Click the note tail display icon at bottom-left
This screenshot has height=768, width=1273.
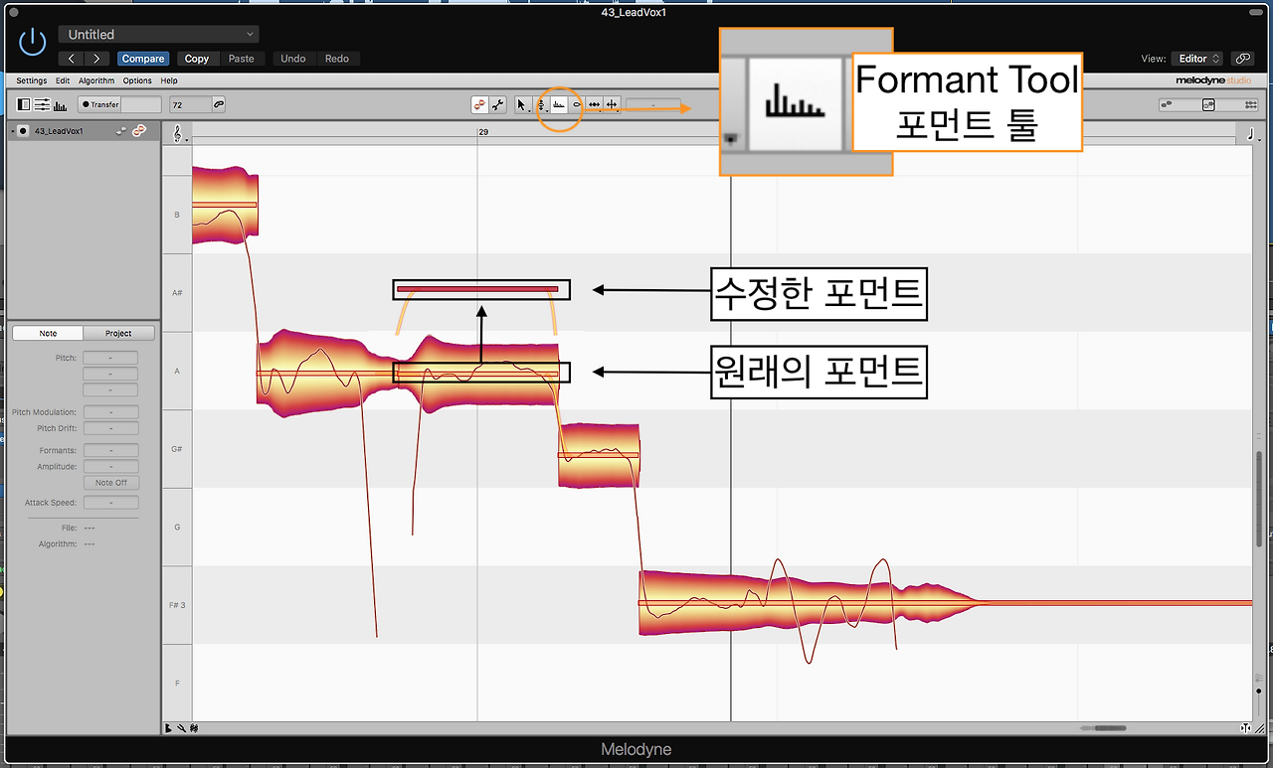(x=180, y=728)
